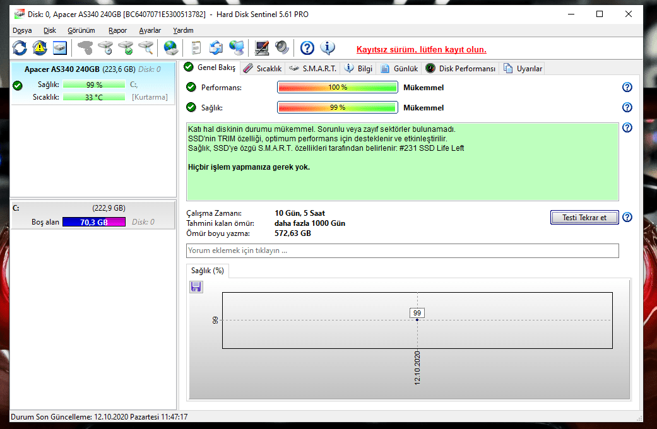Select the Sağlık (%) graph tab
The image size is (657, 429).
pyautogui.click(x=208, y=271)
